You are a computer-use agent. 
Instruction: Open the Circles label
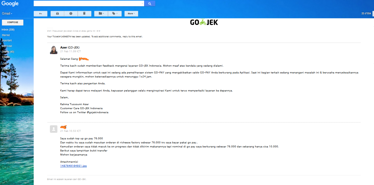(6, 57)
